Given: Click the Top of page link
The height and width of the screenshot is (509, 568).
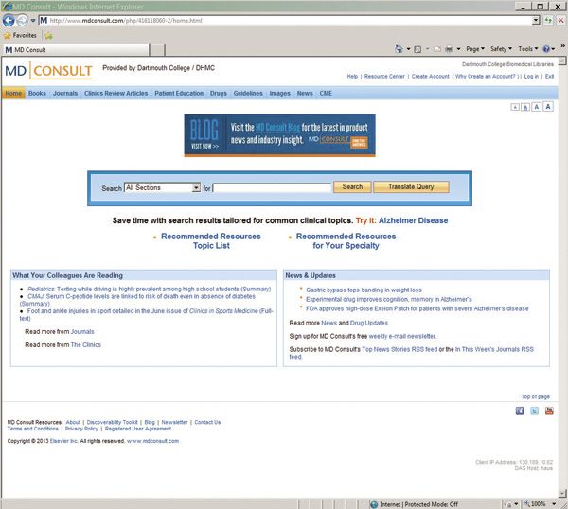Looking at the screenshot, I should pos(536,396).
